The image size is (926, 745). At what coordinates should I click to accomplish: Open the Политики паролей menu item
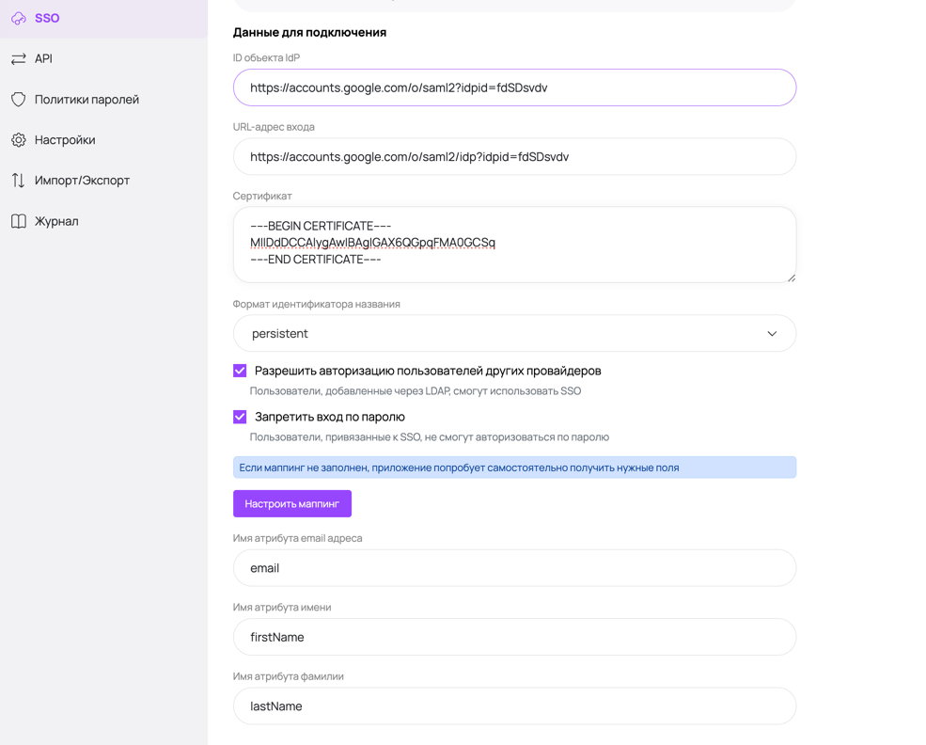(x=86, y=99)
